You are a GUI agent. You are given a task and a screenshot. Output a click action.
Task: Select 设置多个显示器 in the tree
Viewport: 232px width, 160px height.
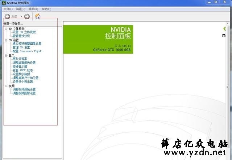coord(22,82)
